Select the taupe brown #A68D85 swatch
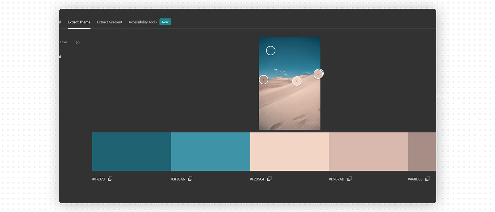Screen dimensions: 495x212 (422, 152)
